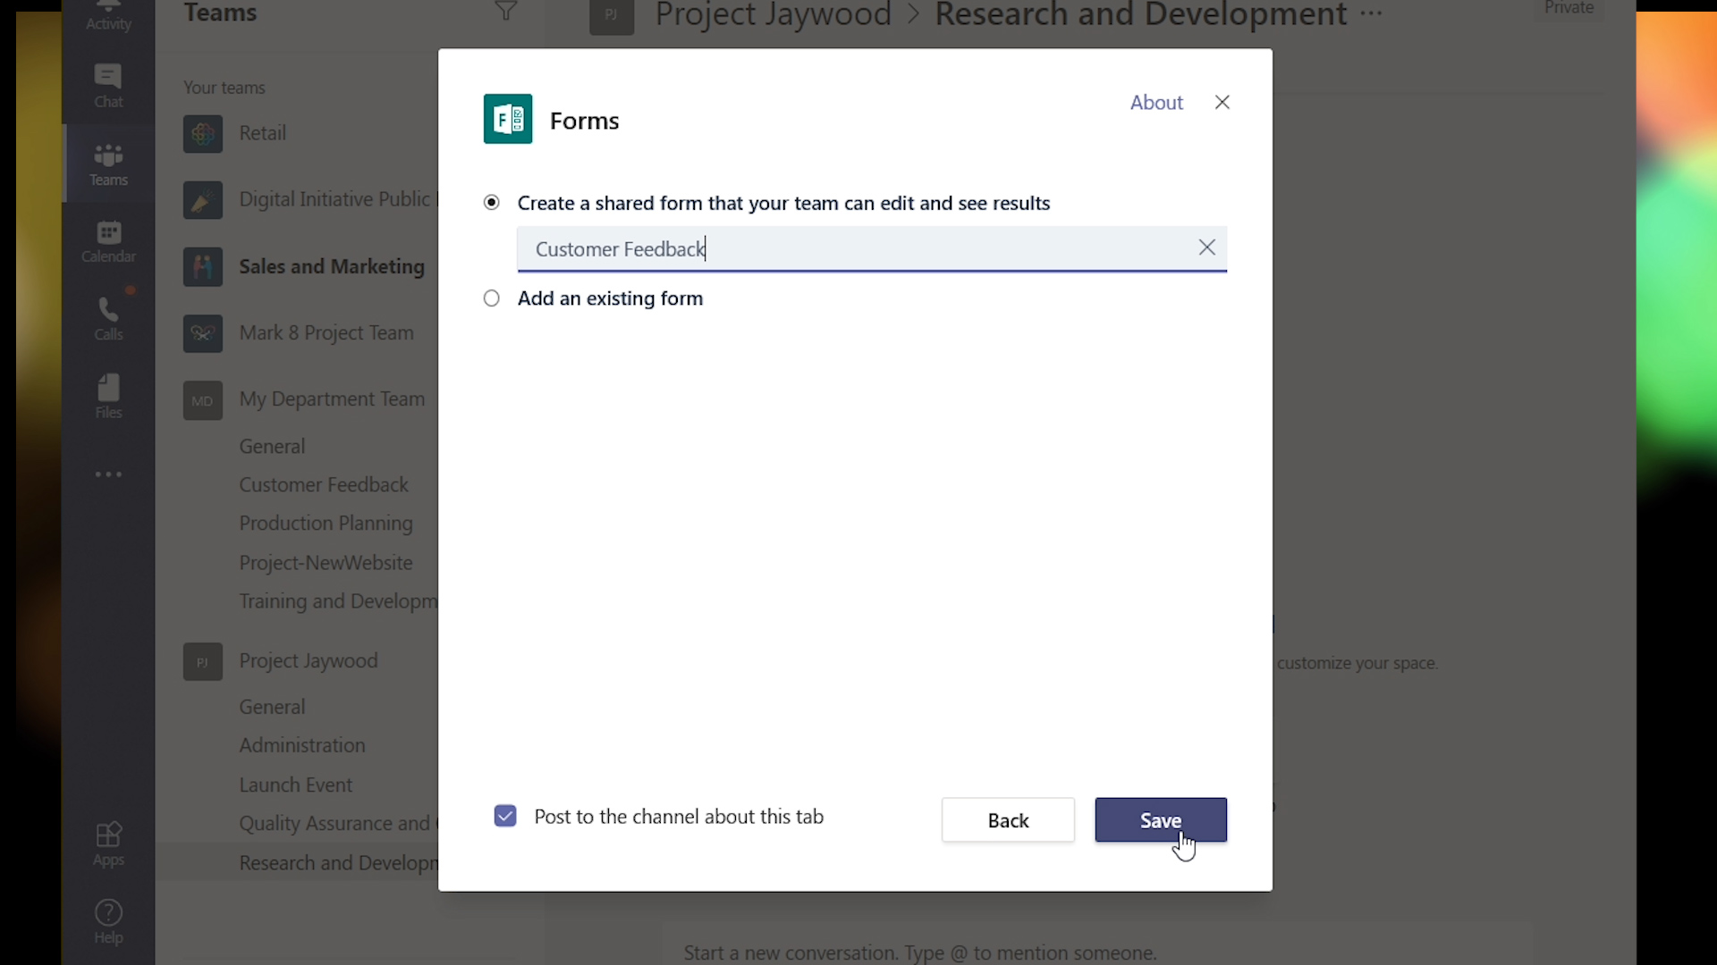
Task: Open channel options ellipsis next to Research and Development
Action: point(1371,14)
